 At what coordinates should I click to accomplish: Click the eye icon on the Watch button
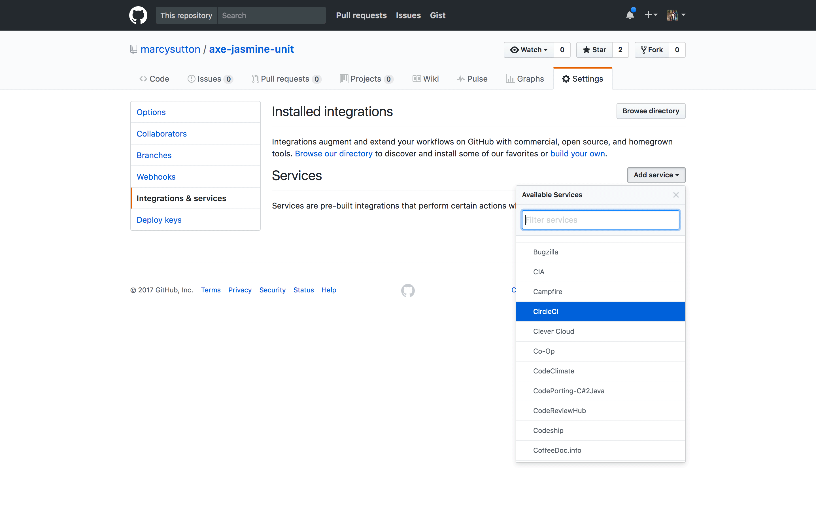coord(514,50)
